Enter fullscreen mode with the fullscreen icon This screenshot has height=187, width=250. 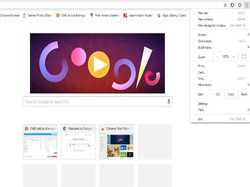pos(244,57)
